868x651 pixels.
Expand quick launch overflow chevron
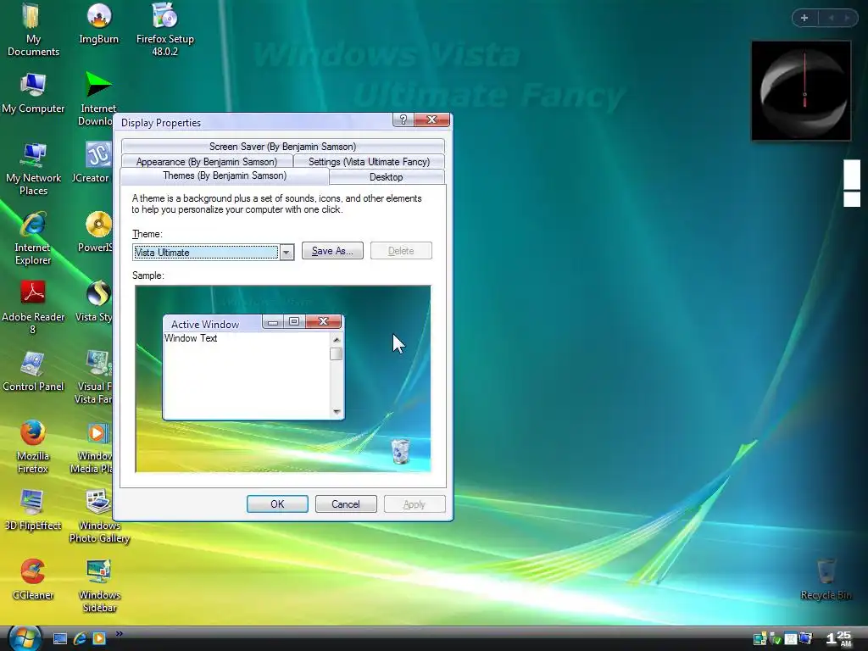click(x=119, y=634)
